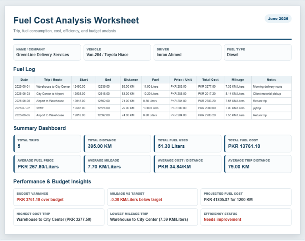305x241 pixels.
Task: Click the Mileage column header
Action: 238,80
